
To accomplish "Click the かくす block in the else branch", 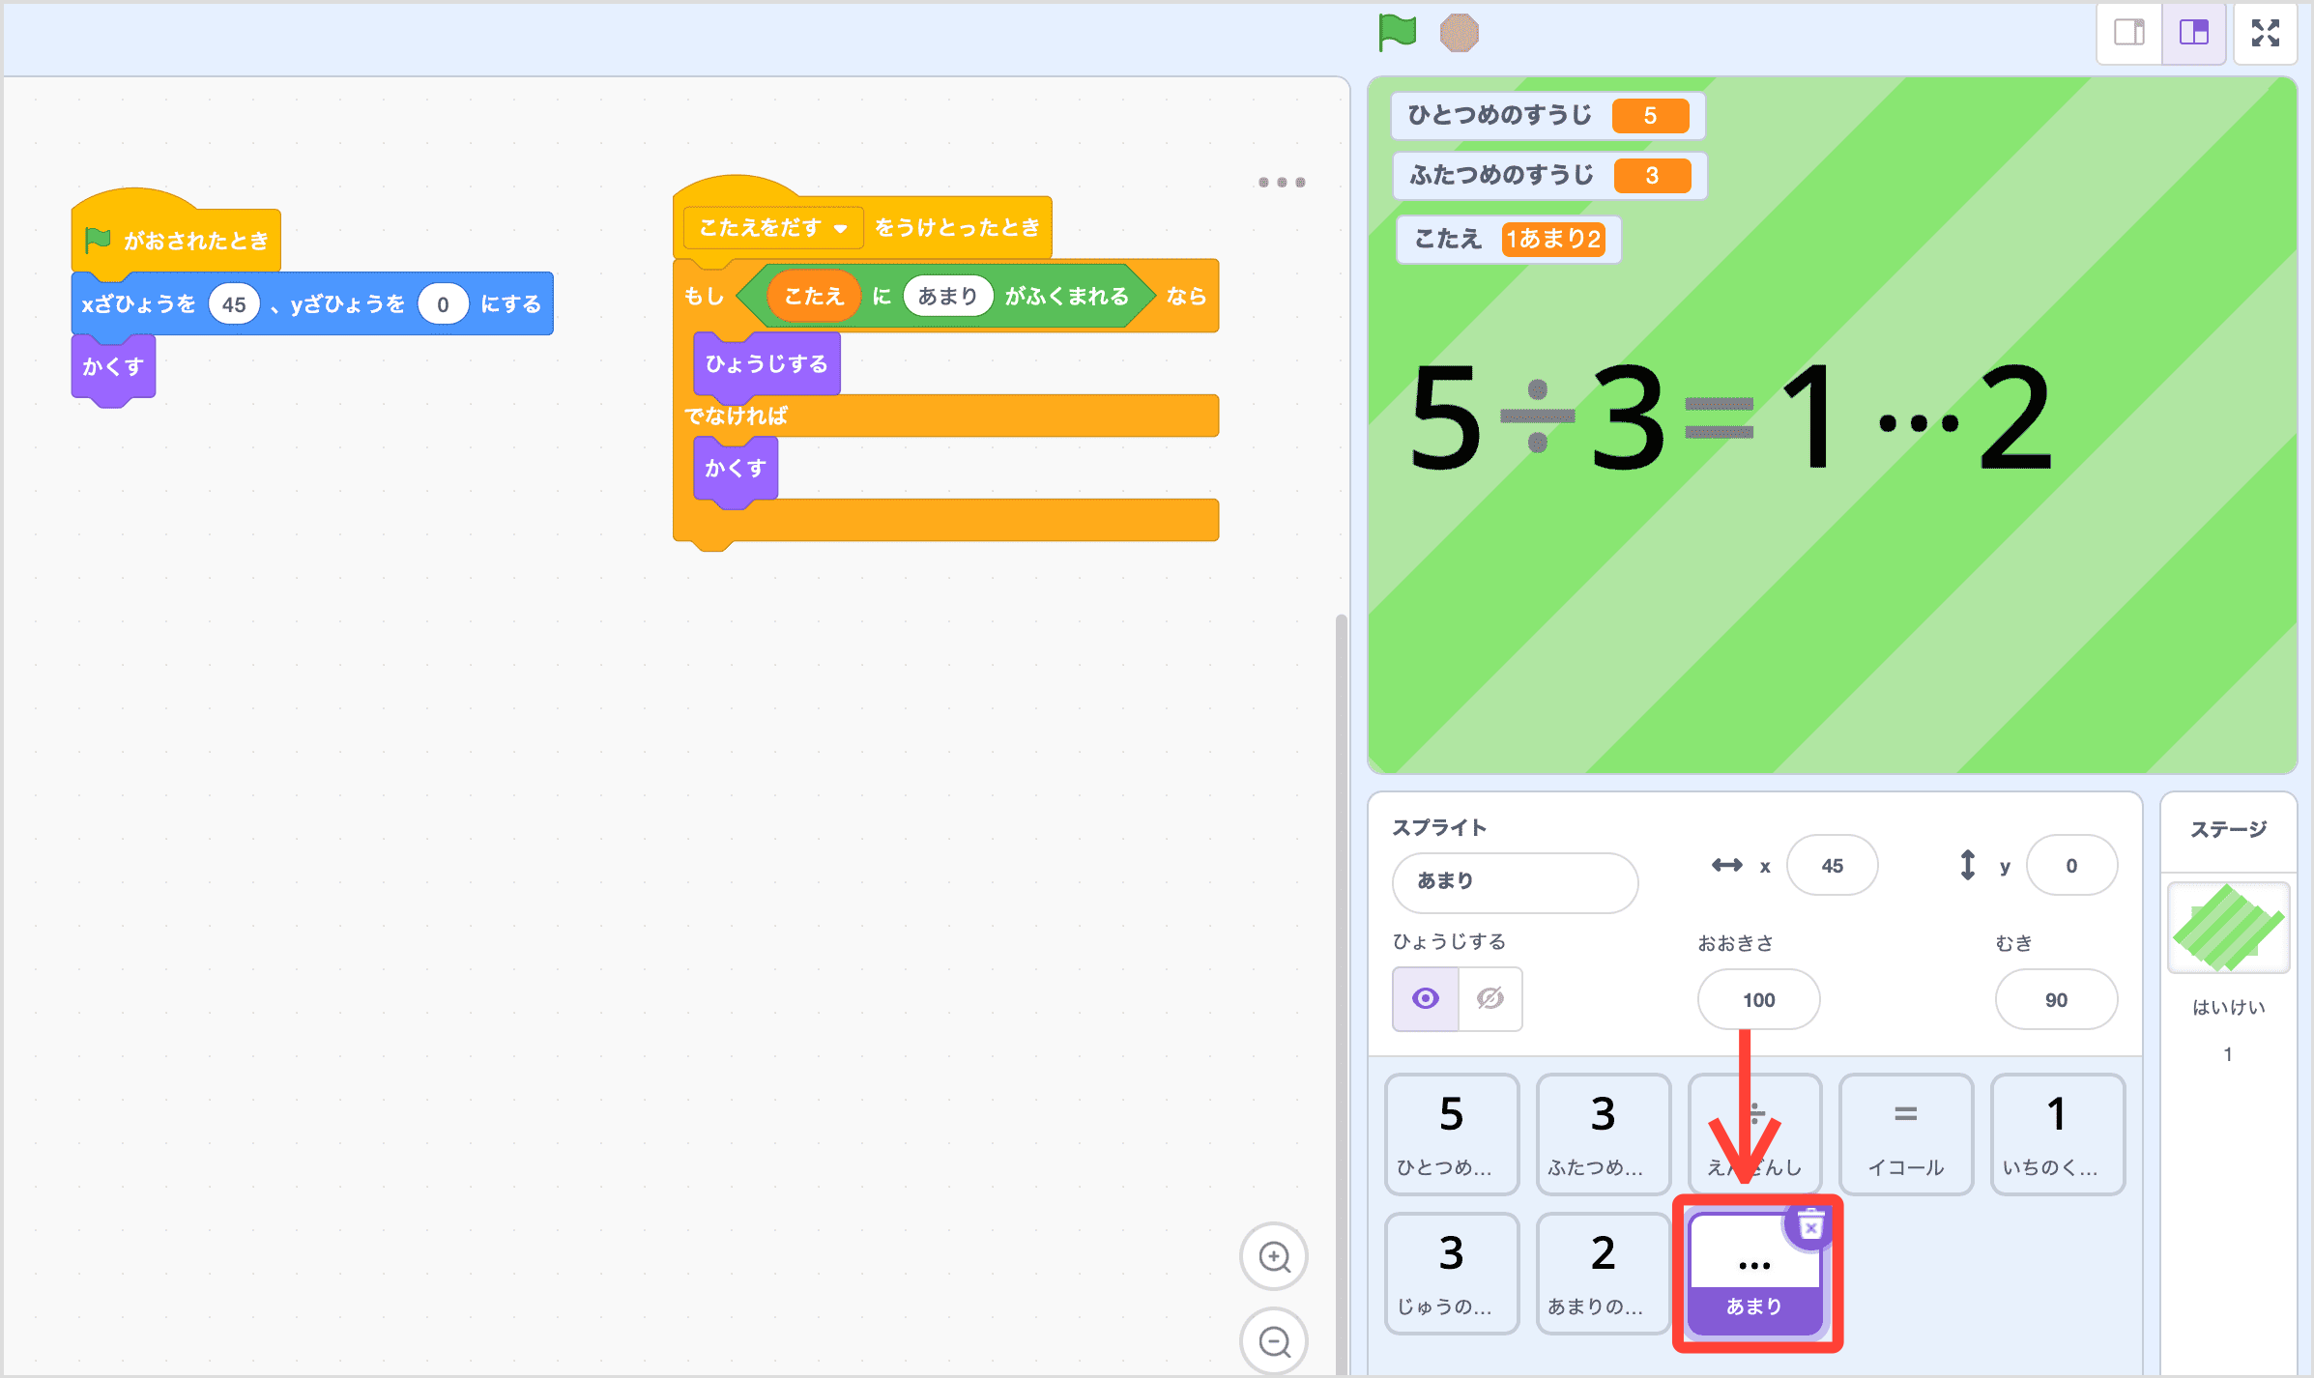I will pyautogui.click(x=736, y=469).
